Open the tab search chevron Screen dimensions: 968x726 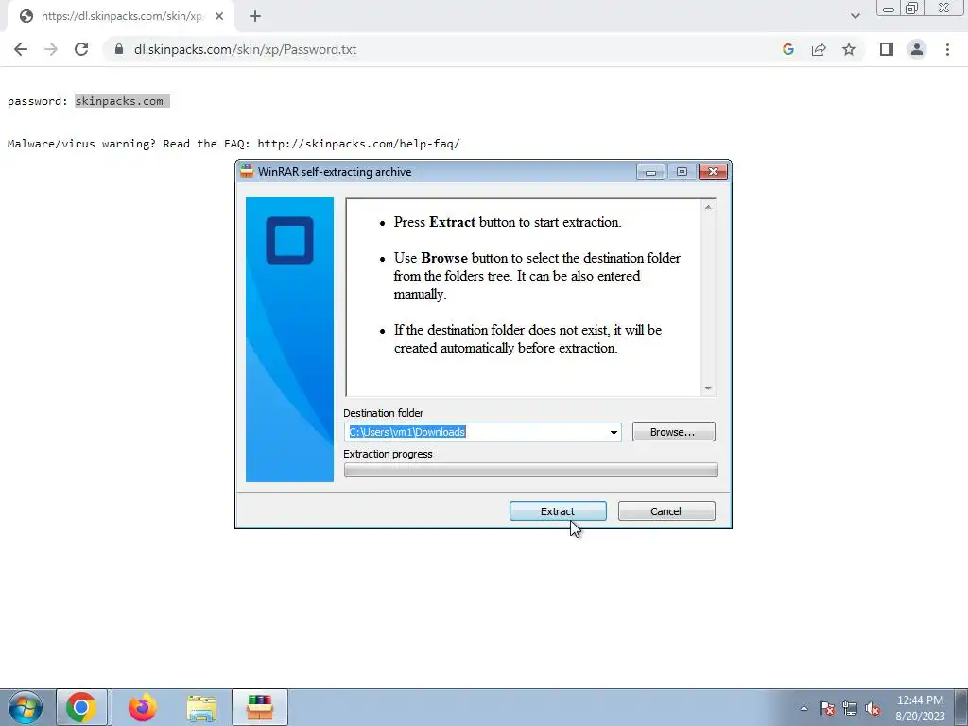(855, 16)
